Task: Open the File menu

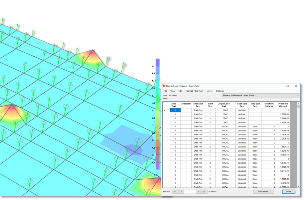Action: pos(165,91)
